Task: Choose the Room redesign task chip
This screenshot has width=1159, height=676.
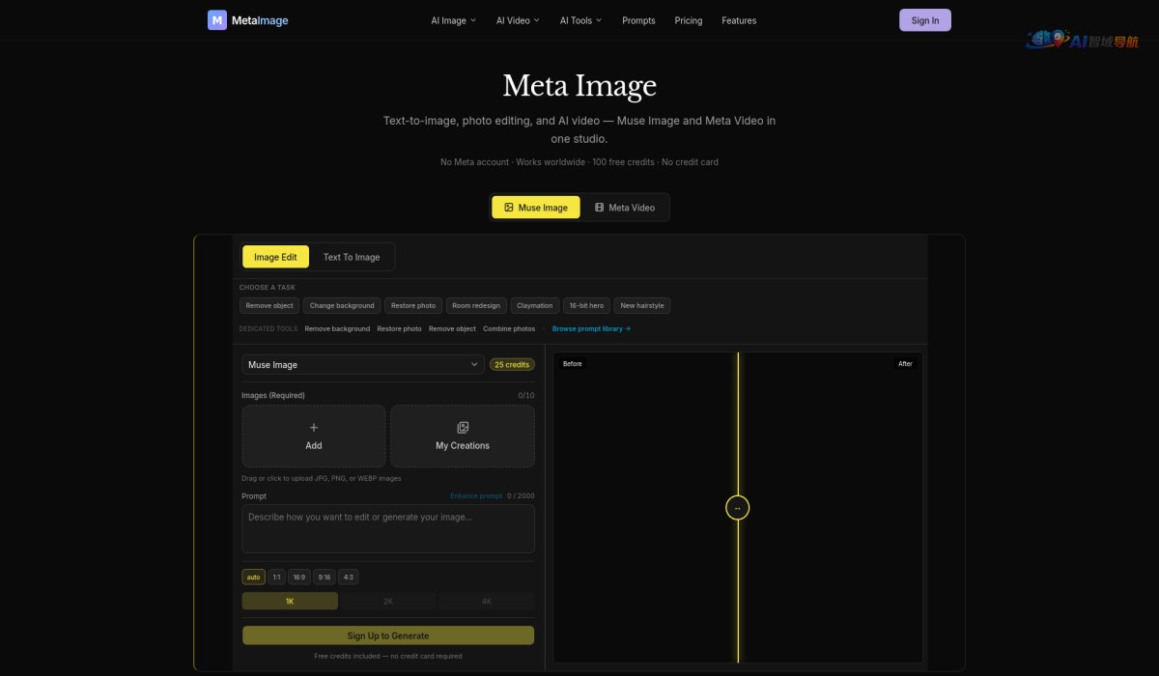Action: click(476, 305)
